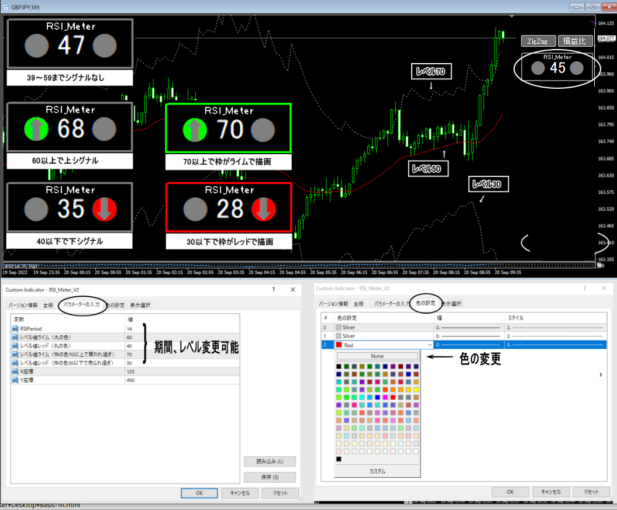617x510 pixels.
Task: Click the red down-arrow on the meter showing 35
Action: click(x=105, y=209)
